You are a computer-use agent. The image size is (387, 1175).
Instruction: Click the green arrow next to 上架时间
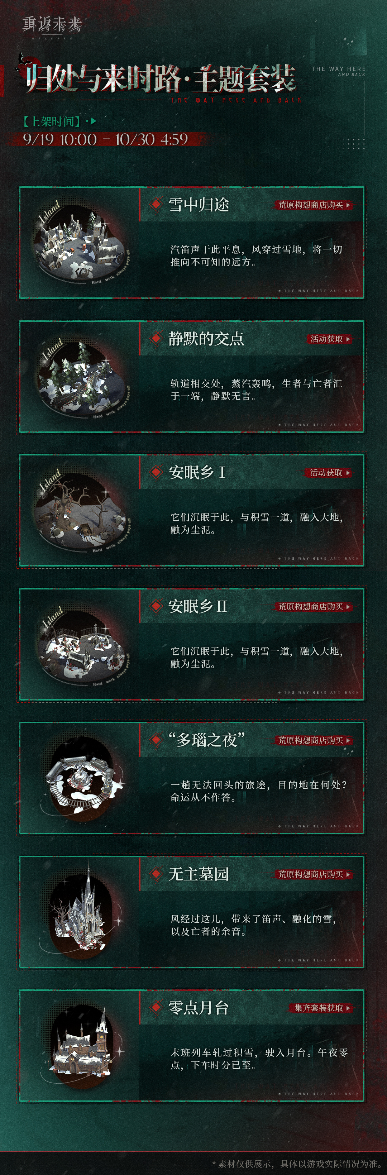(x=93, y=121)
